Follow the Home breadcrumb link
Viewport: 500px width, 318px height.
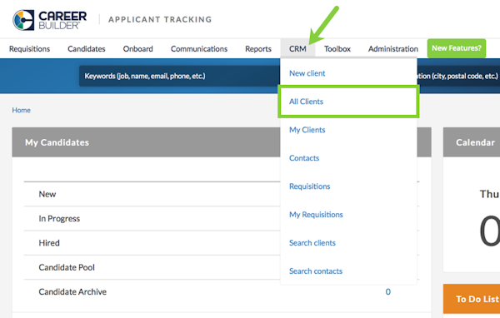point(22,110)
